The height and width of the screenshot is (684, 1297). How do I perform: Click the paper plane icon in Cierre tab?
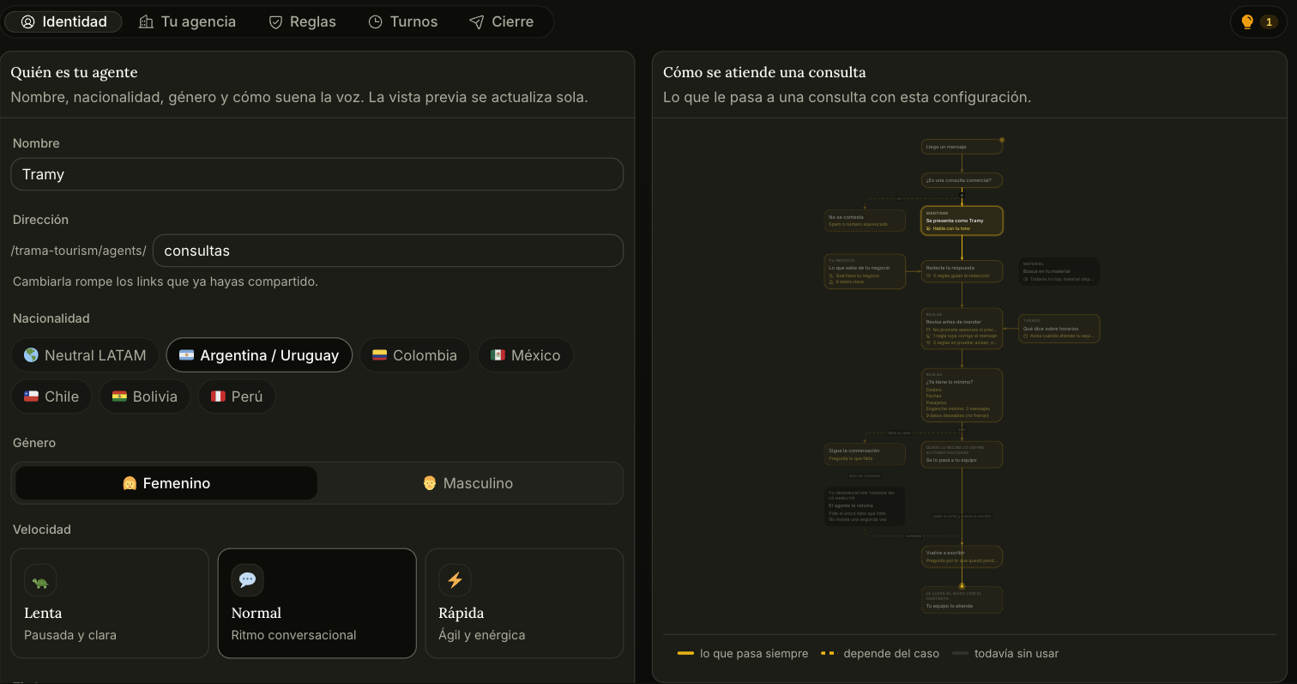pos(477,22)
